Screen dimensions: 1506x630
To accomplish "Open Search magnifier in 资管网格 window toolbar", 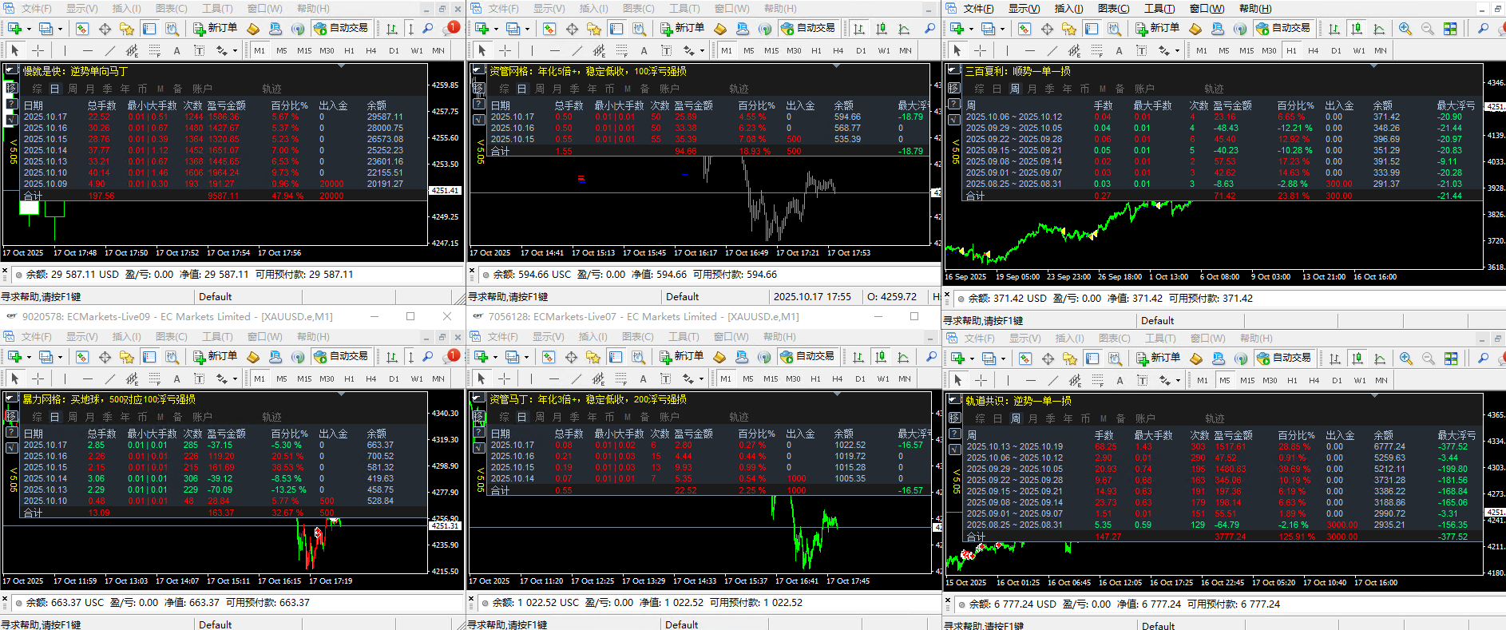I will click(x=929, y=29).
